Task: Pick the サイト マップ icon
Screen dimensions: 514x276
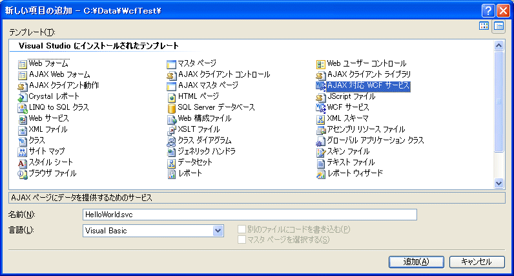Action: coord(23,153)
